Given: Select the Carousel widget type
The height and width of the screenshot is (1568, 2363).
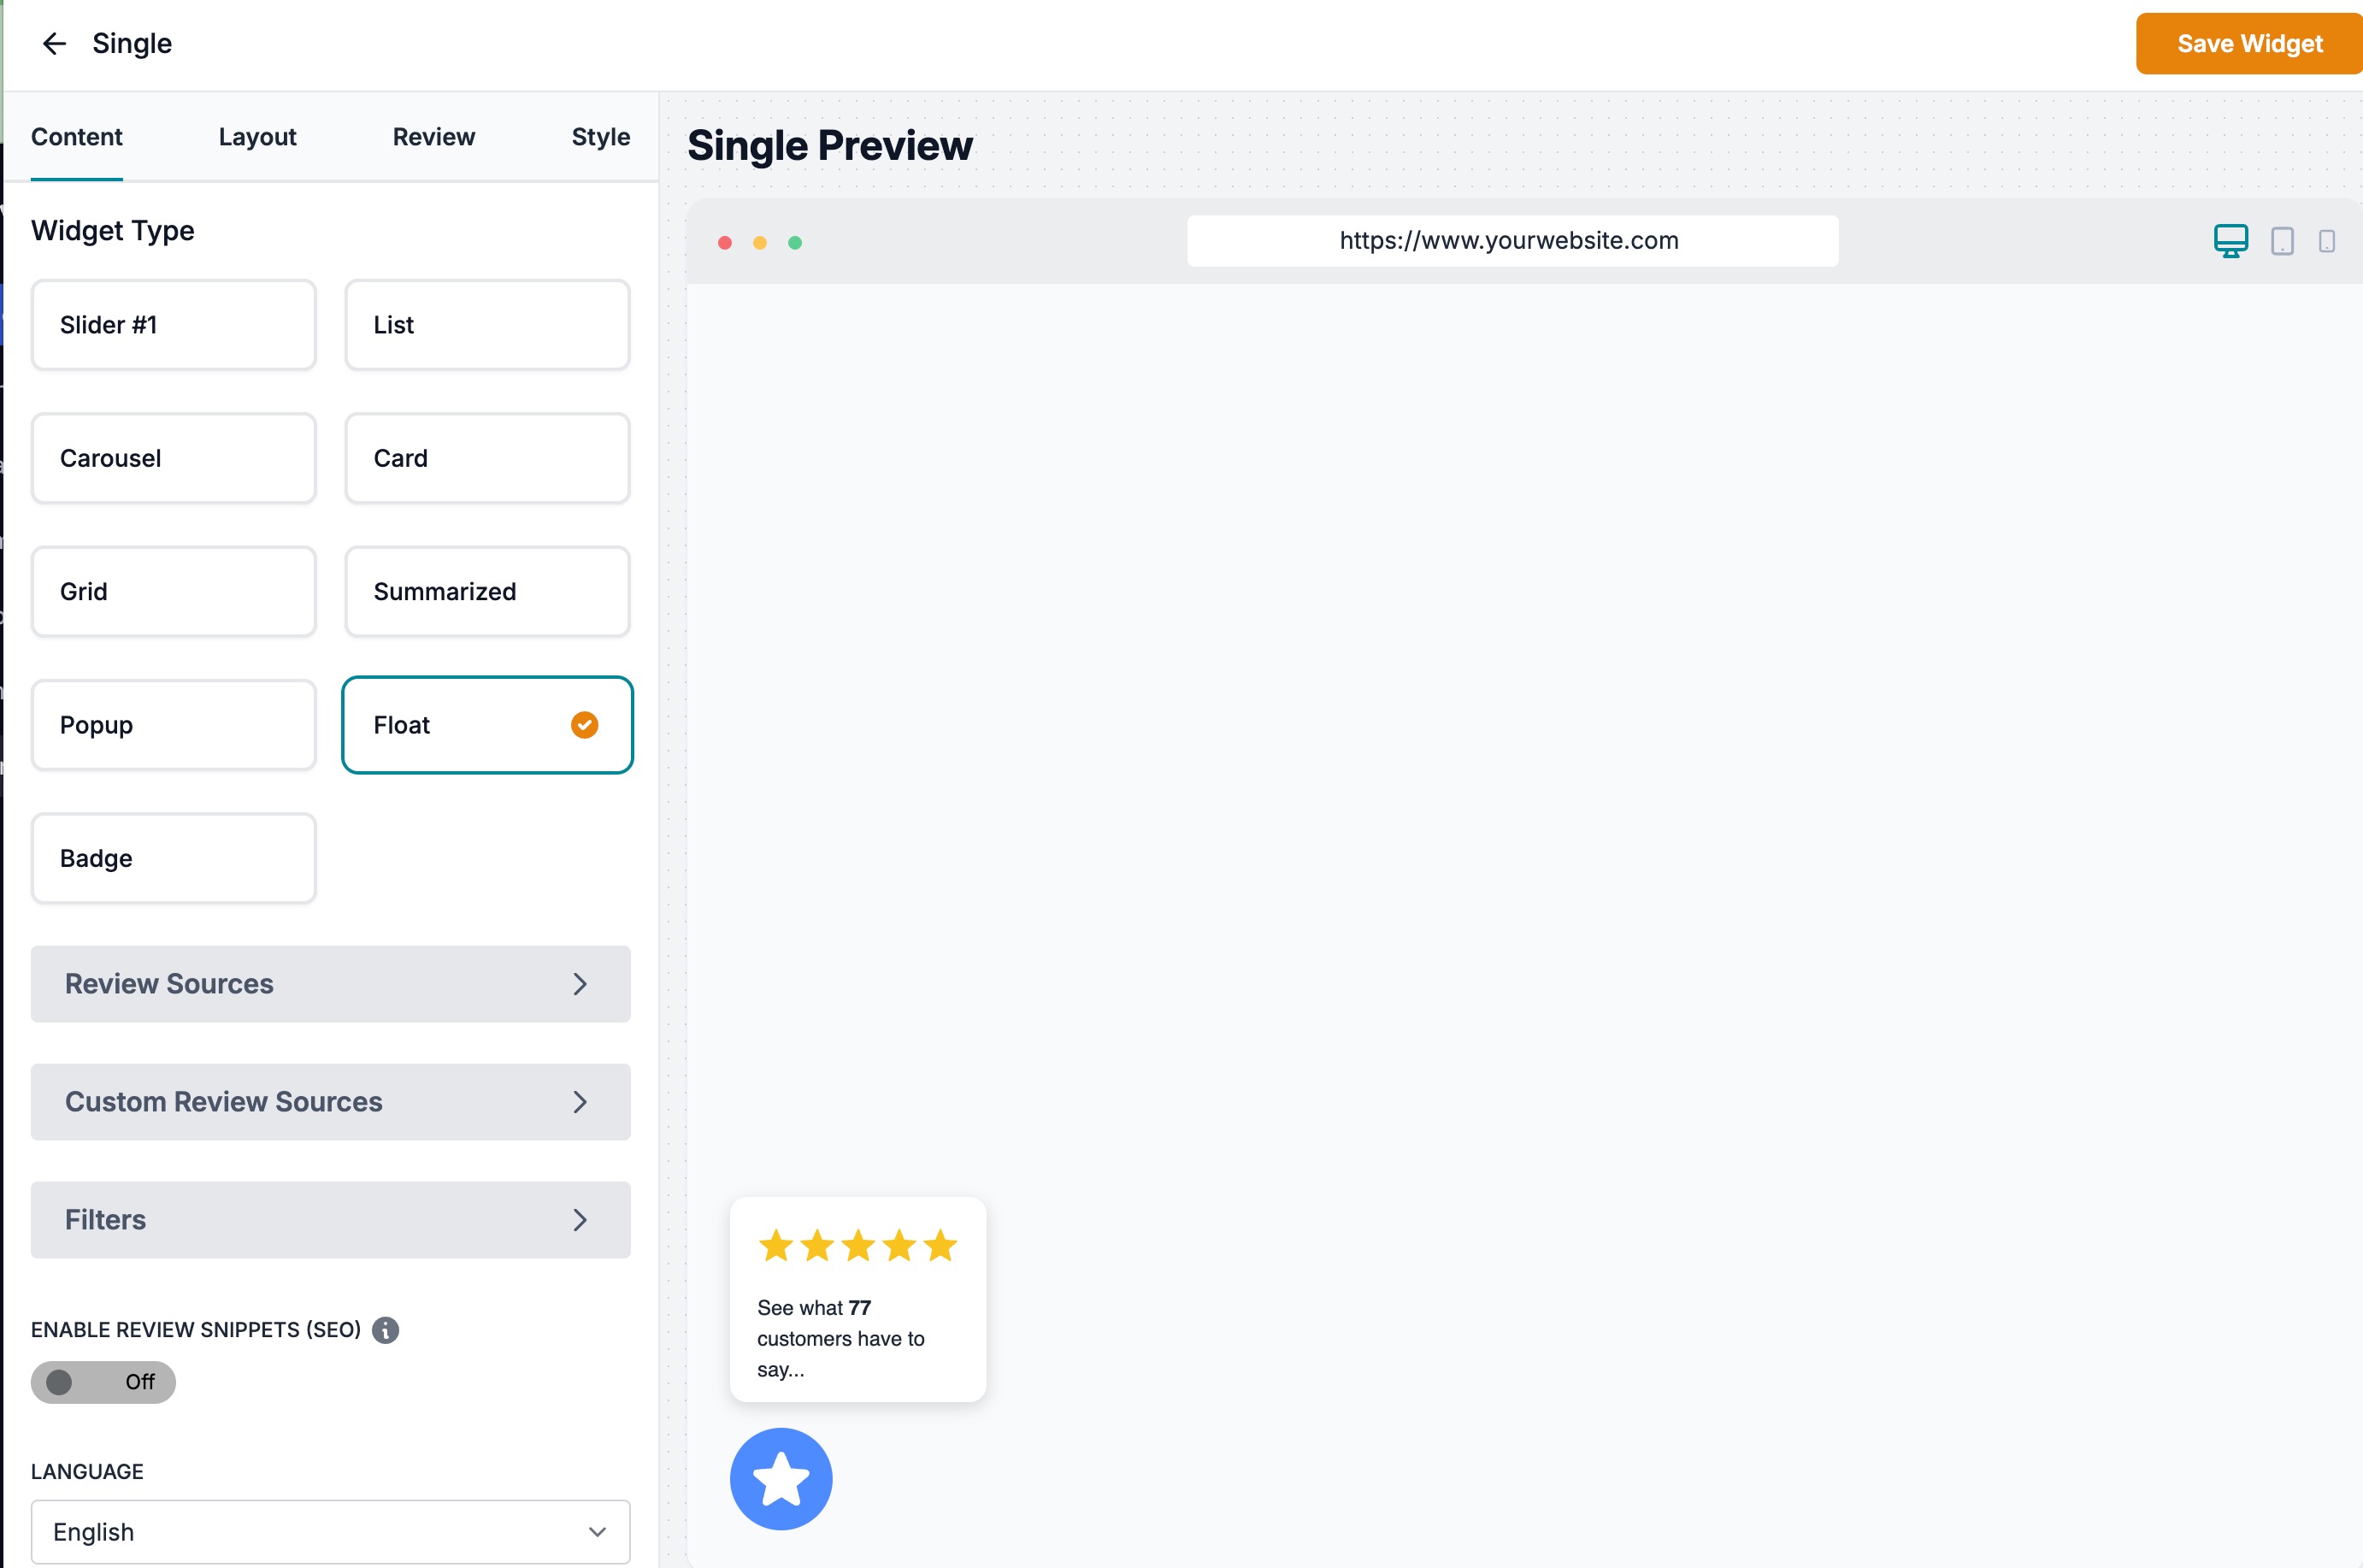Looking at the screenshot, I should [x=174, y=458].
